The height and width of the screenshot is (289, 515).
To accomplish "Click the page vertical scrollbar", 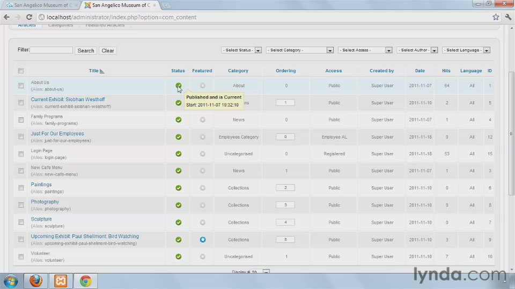I will (x=512, y=133).
